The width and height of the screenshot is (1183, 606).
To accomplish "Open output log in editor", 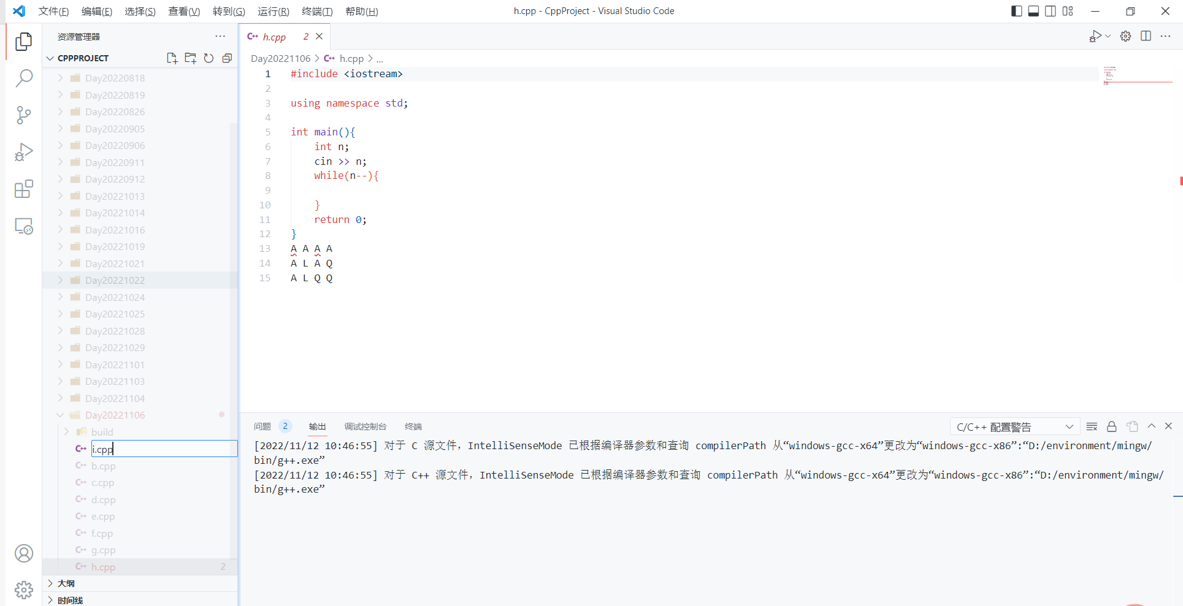I will [x=1132, y=426].
